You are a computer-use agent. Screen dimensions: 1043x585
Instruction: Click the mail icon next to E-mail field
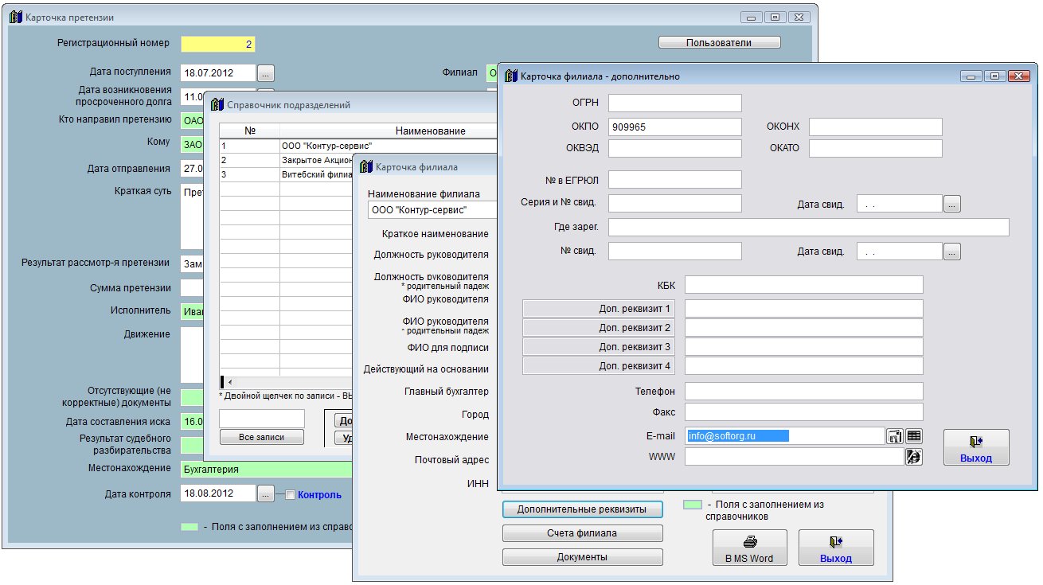click(895, 435)
